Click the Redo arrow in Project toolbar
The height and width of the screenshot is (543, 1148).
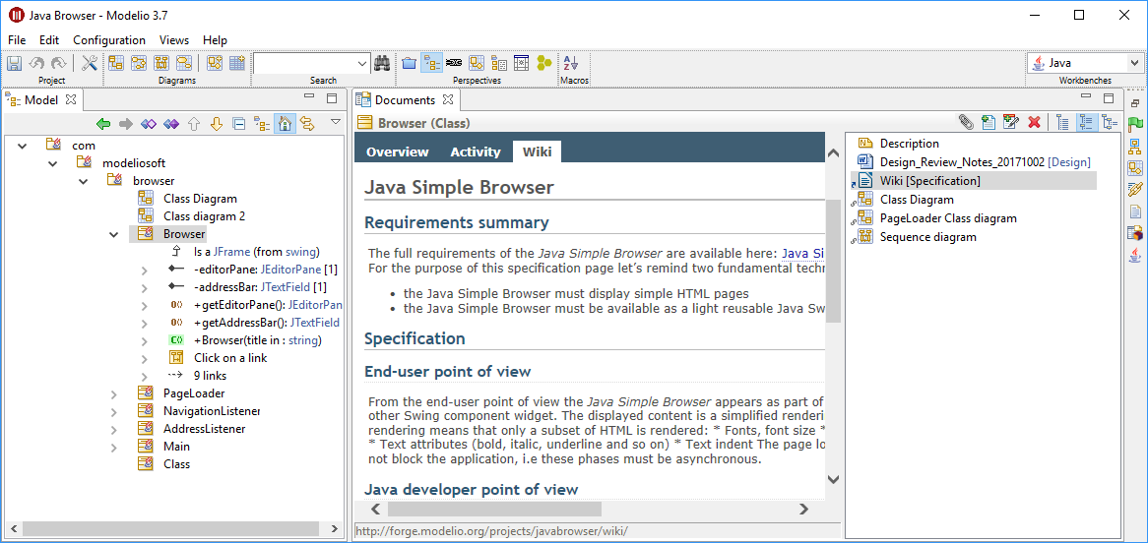point(58,64)
